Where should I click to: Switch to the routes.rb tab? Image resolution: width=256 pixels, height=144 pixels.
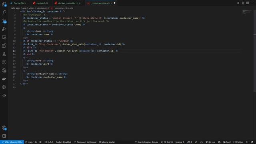(x=41, y=3)
